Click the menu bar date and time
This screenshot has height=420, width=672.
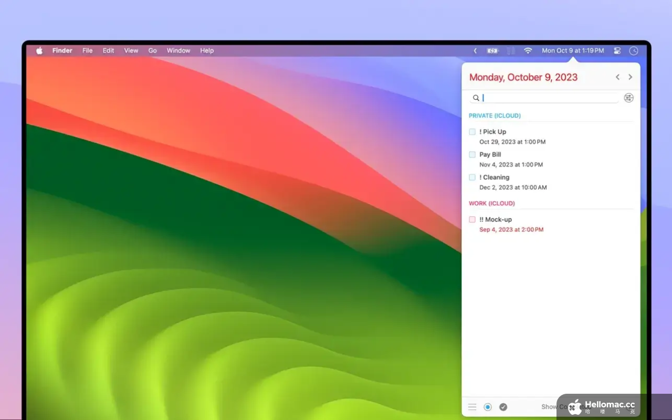point(573,51)
